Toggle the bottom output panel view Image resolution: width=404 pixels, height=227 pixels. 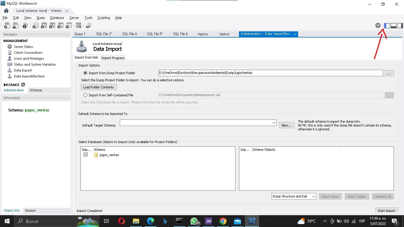(x=394, y=26)
